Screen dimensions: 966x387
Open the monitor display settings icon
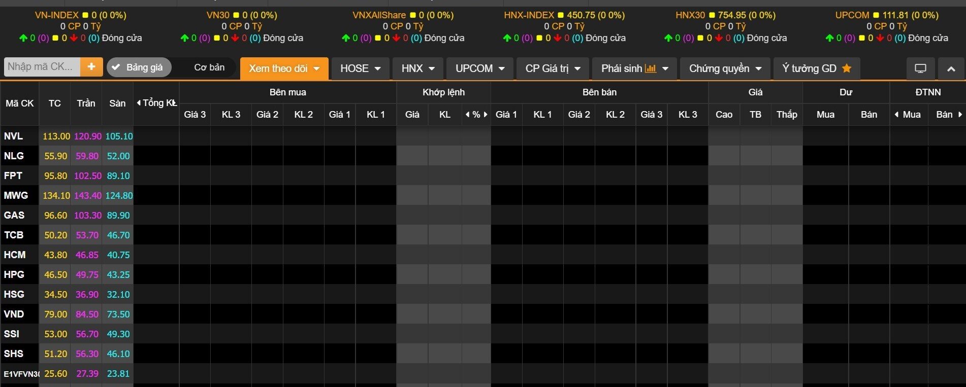(x=920, y=68)
